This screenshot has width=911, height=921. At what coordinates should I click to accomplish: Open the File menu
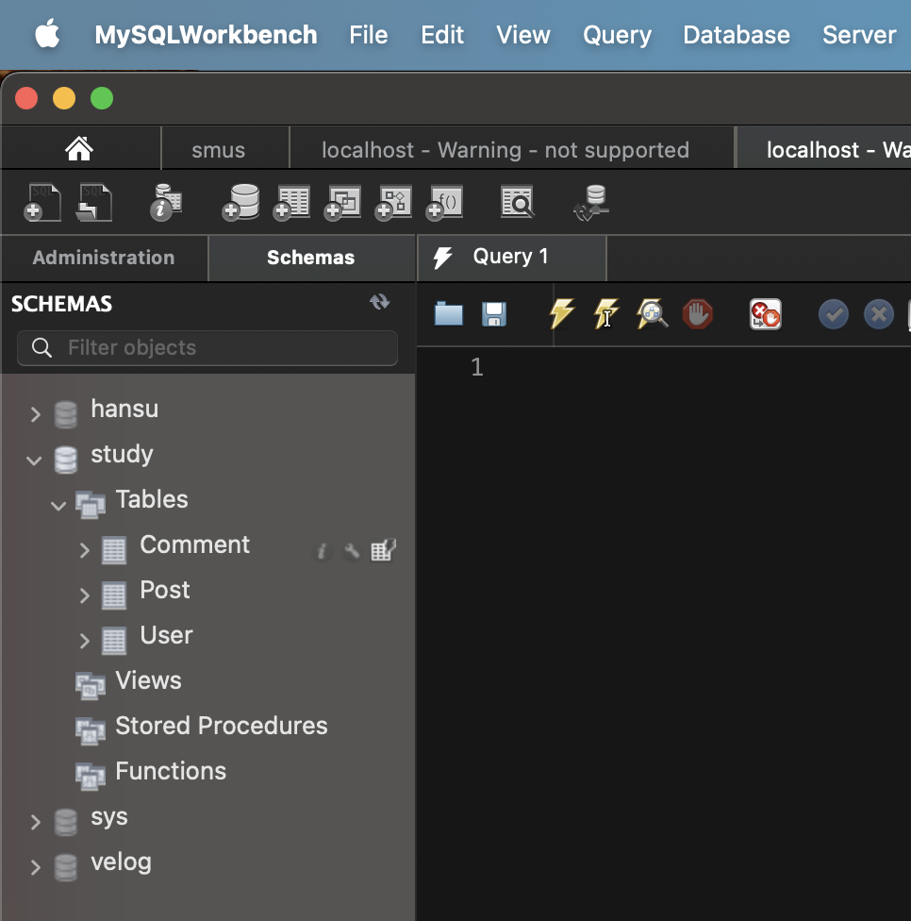369,35
